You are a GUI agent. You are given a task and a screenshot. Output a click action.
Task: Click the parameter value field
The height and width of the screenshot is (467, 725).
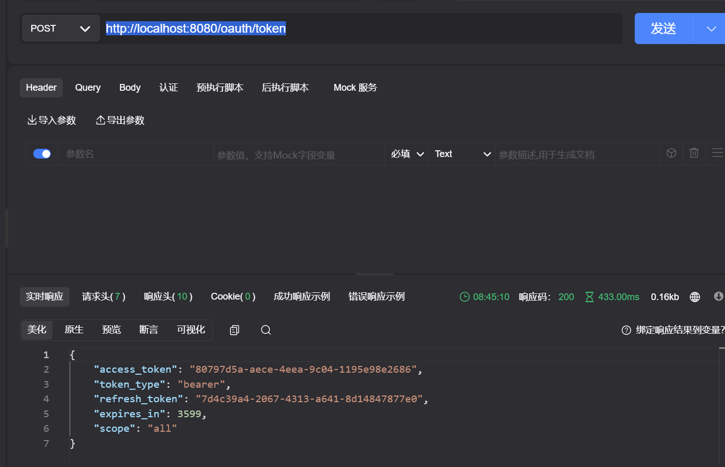[299, 154]
